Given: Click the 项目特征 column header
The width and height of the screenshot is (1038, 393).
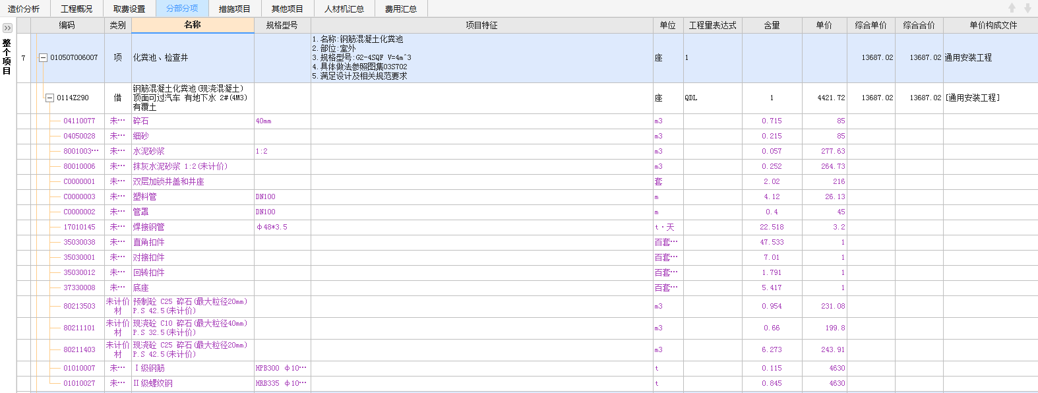Looking at the screenshot, I should (481, 25).
